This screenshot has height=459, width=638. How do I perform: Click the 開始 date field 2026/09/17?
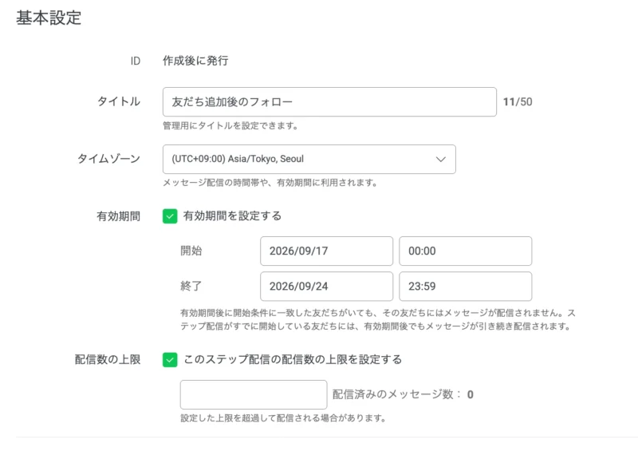pos(326,251)
